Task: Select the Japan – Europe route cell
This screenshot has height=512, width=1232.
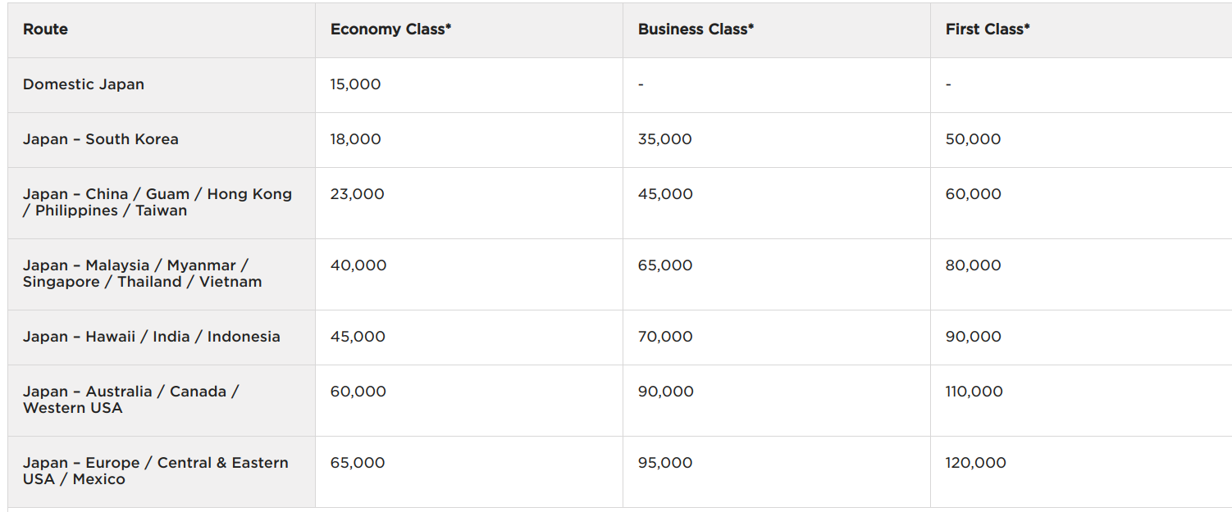Action: [x=156, y=471]
